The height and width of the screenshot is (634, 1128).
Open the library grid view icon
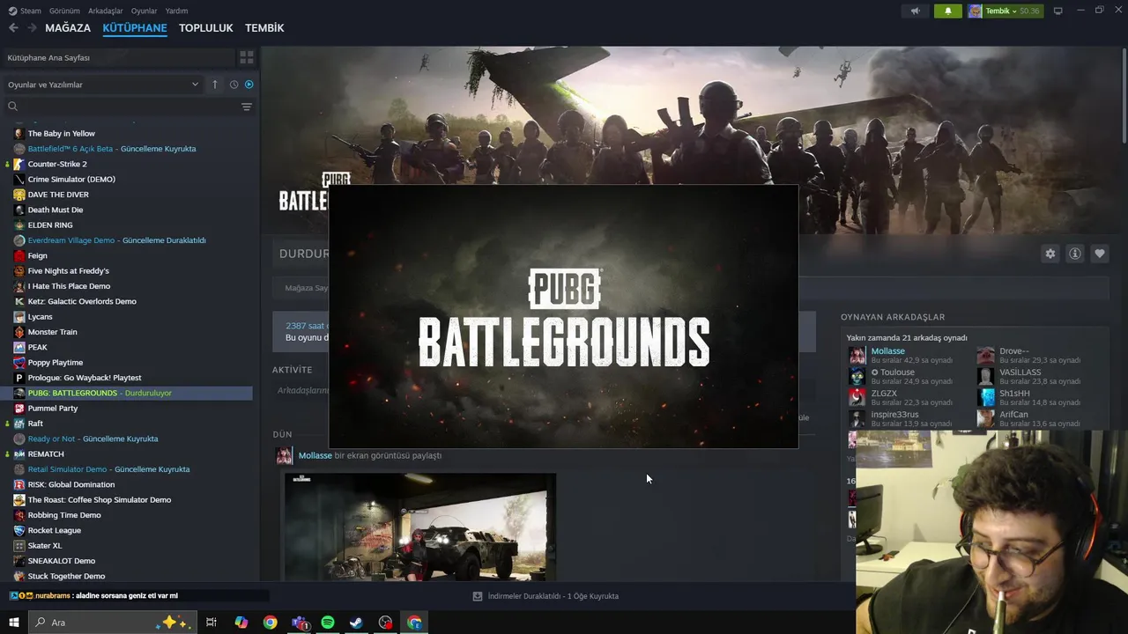(x=247, y=57)
